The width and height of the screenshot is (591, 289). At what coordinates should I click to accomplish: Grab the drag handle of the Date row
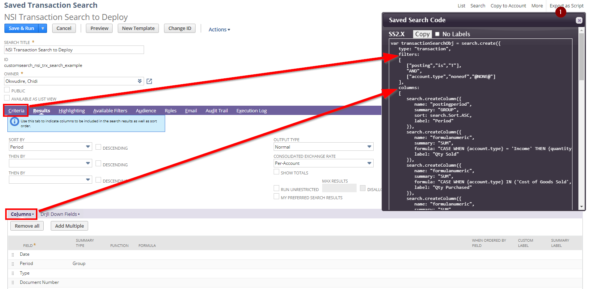pos(13,255)
